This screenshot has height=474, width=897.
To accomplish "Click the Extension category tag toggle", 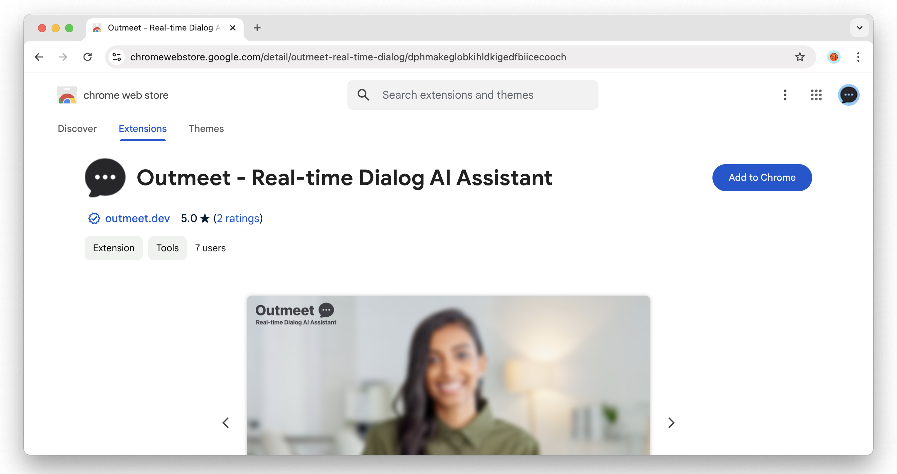I will (x=113, y=248).
